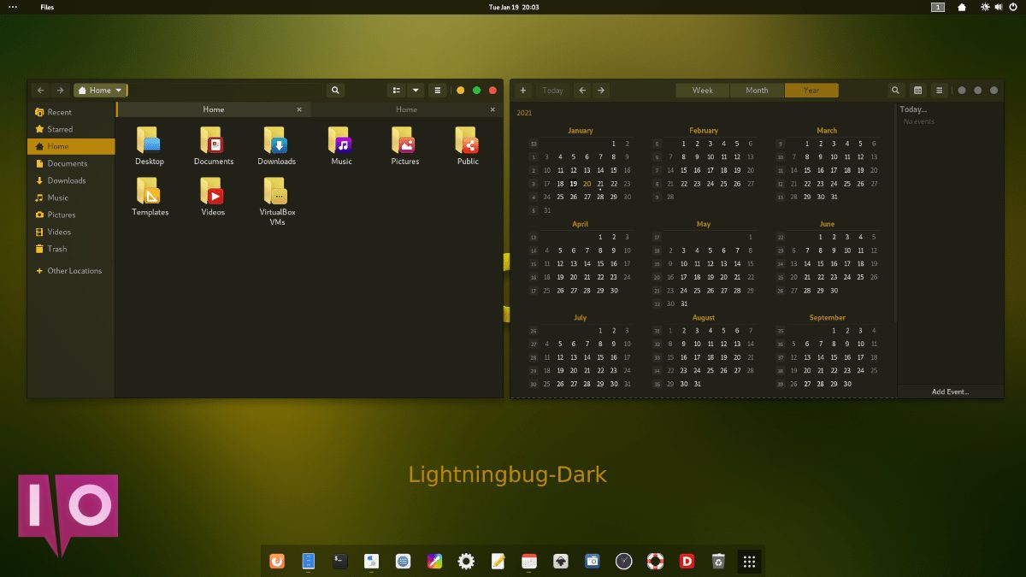Click Today button in Calendar
This screenshot has width=1026, height=577.
pos(552,90)
